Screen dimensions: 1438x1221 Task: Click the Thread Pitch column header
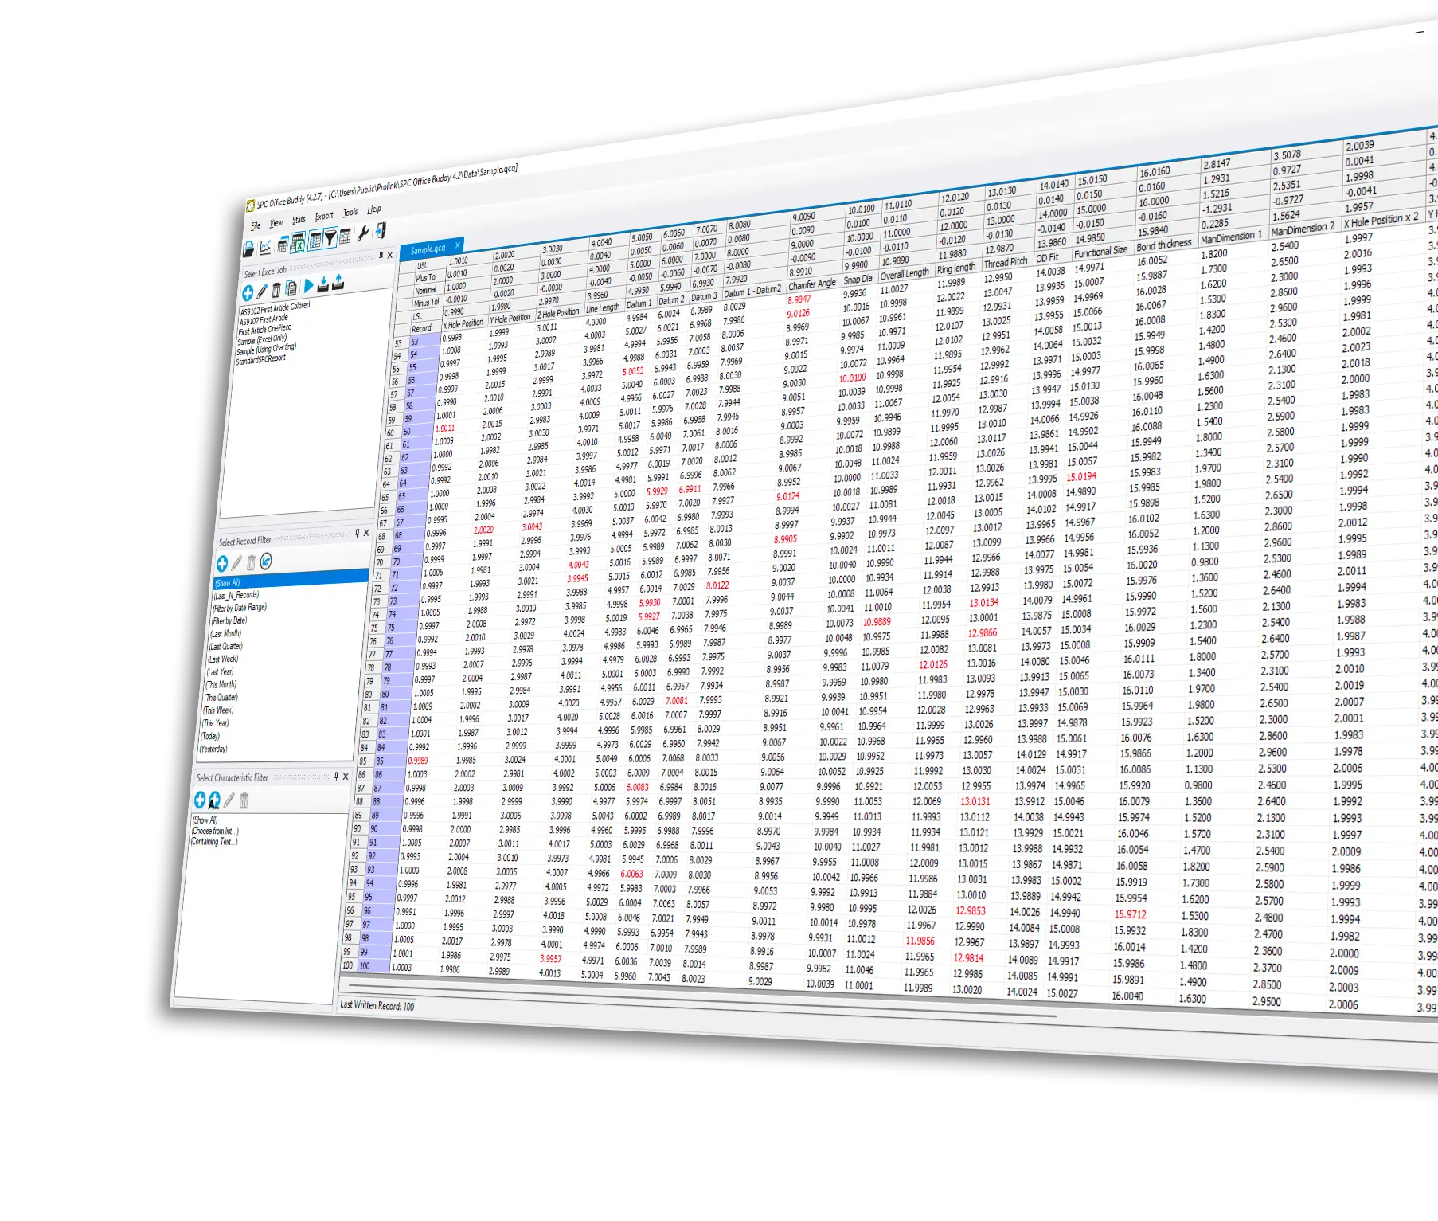tap(1006, 262)
